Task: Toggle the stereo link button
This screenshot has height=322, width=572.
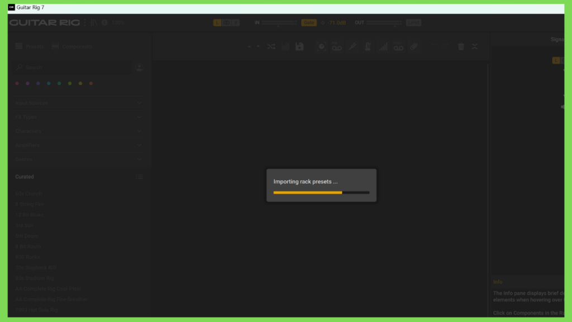Action: coord(227,22)
